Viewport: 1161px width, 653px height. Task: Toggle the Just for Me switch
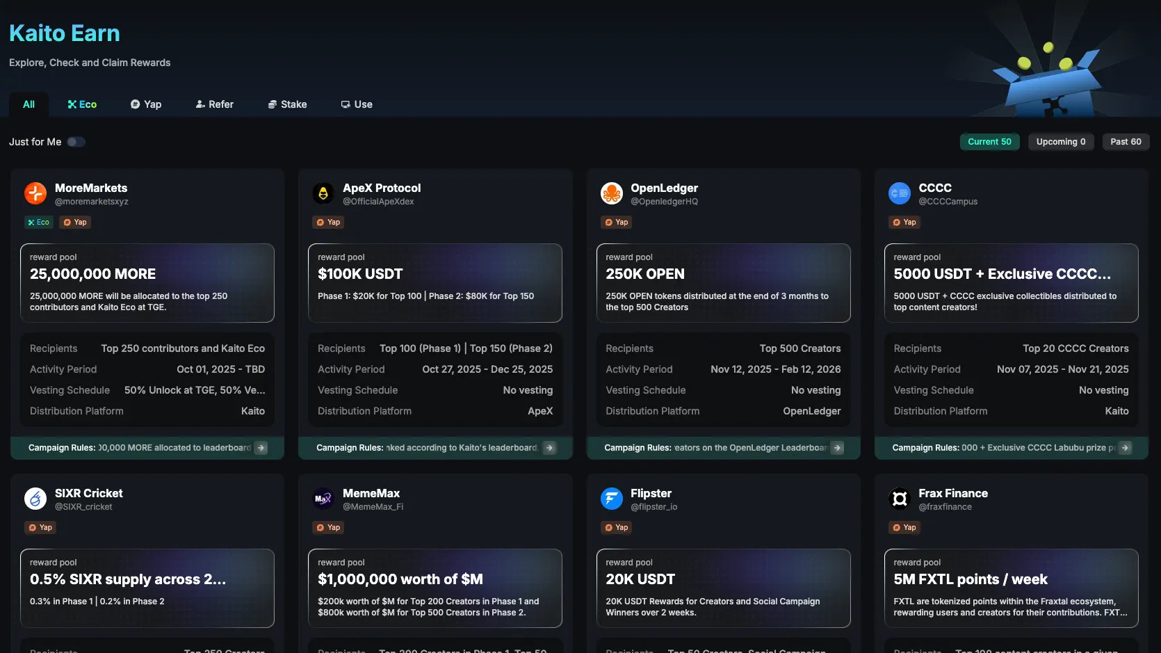click(x=76, y=142)
